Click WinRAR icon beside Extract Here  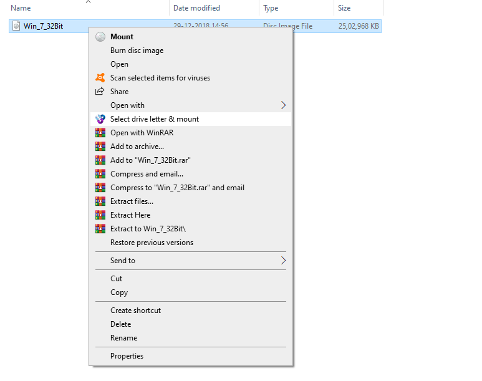coord(100,215)
